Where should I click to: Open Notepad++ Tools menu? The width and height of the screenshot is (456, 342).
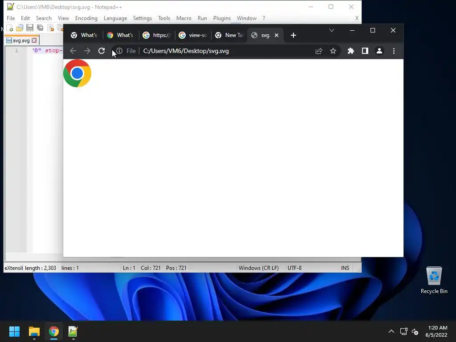[x=164, y=18]
